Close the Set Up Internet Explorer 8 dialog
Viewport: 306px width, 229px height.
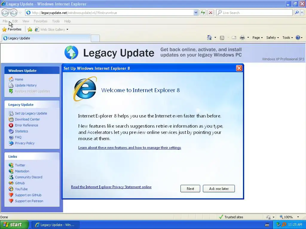239,68
